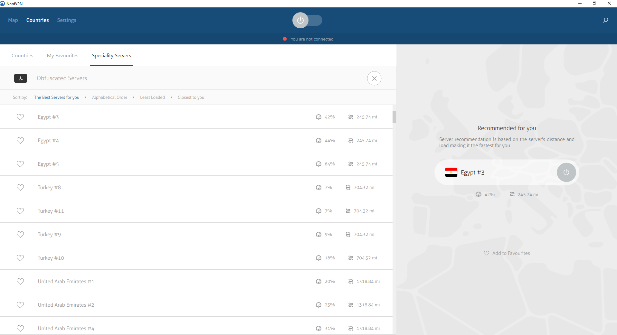Click load gauge icon for United Arab Emirates #1

(x=318, y=282)
